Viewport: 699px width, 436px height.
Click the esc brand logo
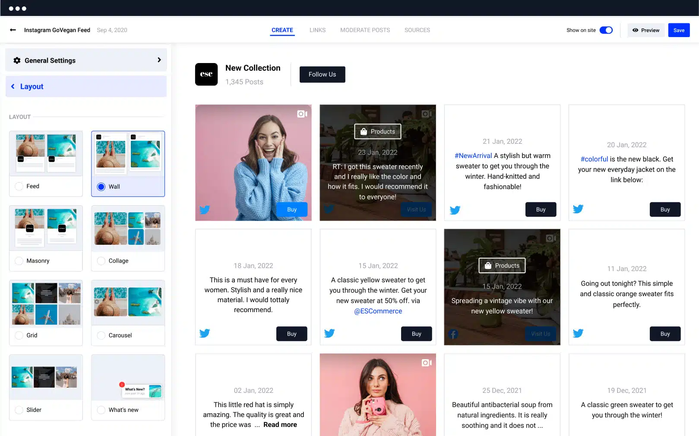click(x=206, y=74)
